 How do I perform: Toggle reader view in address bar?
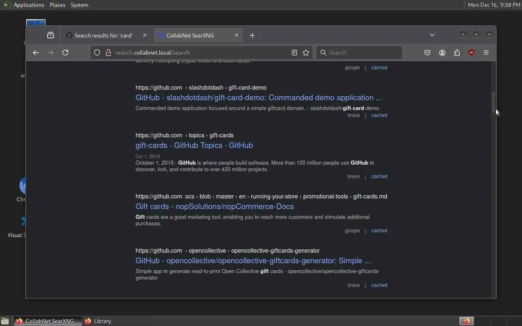click(x=294, y=53)
